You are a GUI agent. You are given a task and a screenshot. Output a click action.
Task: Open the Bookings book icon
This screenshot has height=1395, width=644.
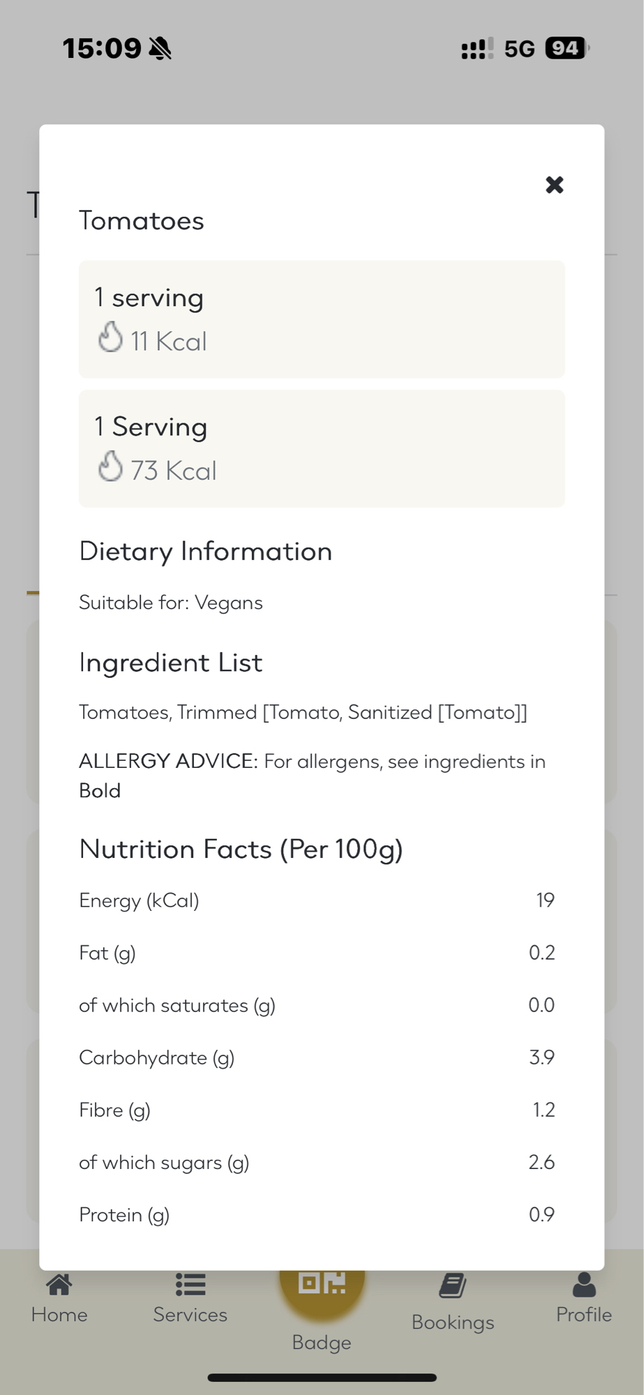tap(453, 1285)
